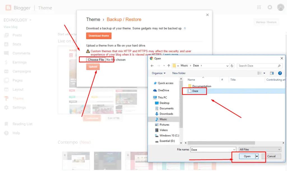Click Edit HTML button under live theme

point(114,118)
